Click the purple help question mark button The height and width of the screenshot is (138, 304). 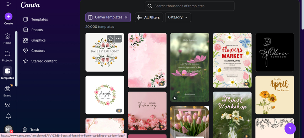[x=290, y=129]
